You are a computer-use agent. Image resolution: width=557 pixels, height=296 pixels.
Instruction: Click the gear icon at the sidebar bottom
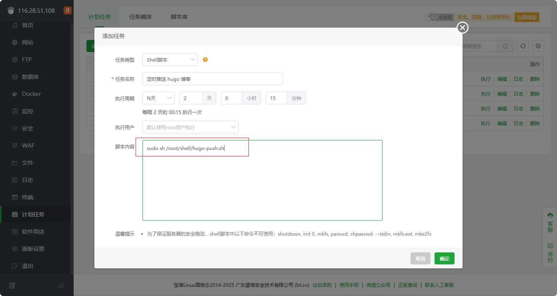(x=62, y=286)
